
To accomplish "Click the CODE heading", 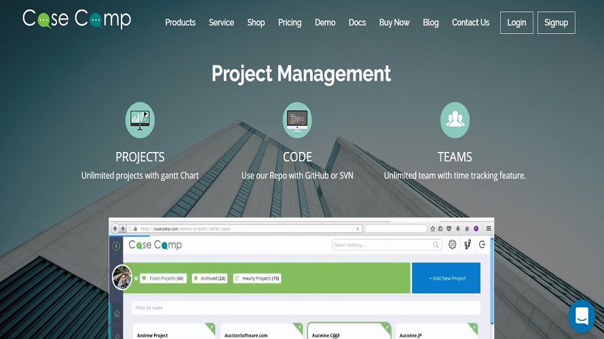I will [297, 157].
